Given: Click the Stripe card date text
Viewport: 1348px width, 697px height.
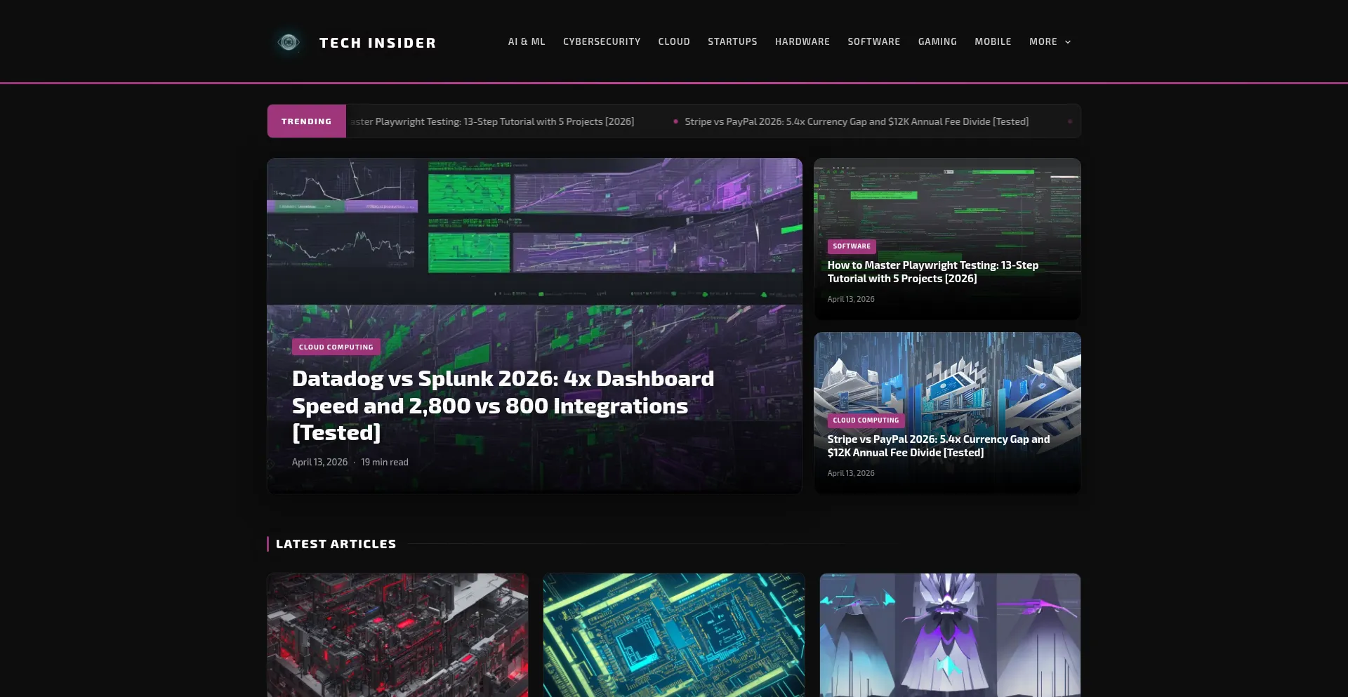Looking at the screenshot, I should [x=851, y=473].
